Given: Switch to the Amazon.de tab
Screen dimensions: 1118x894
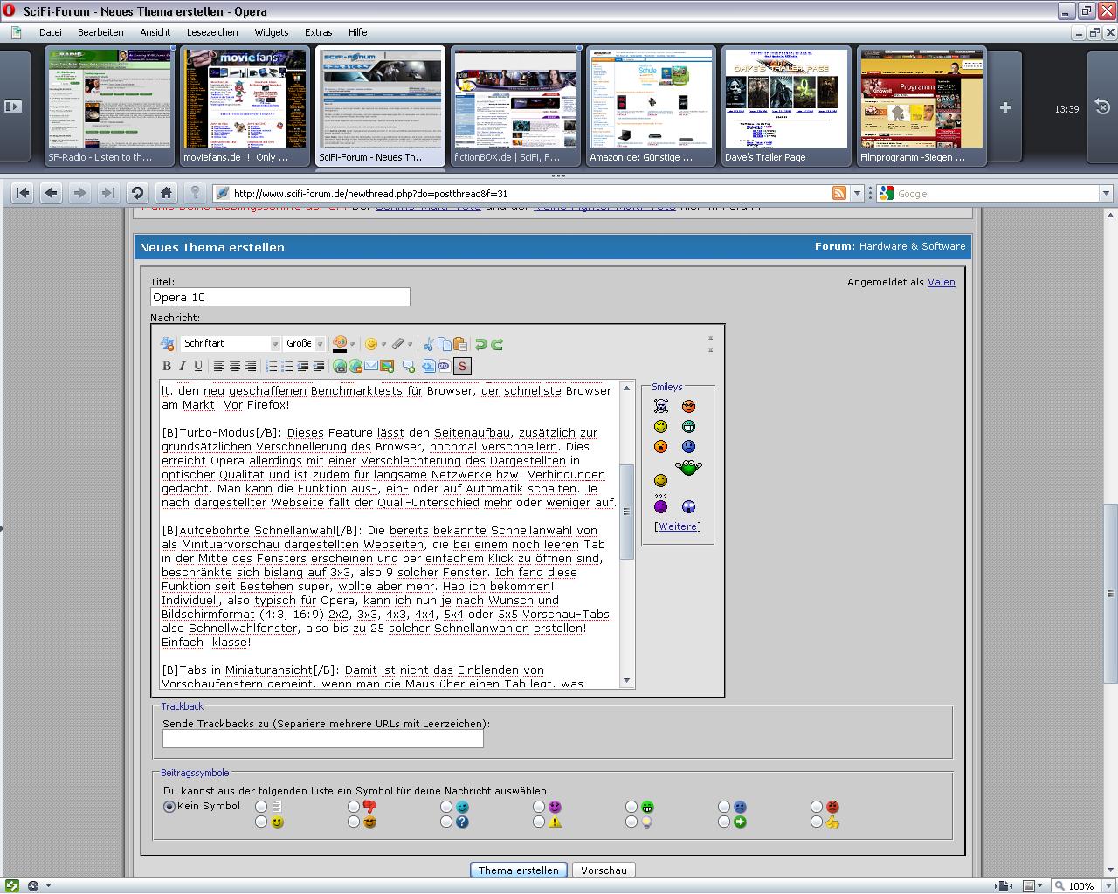Looking at the screenshot, I should tap(651, 107).
